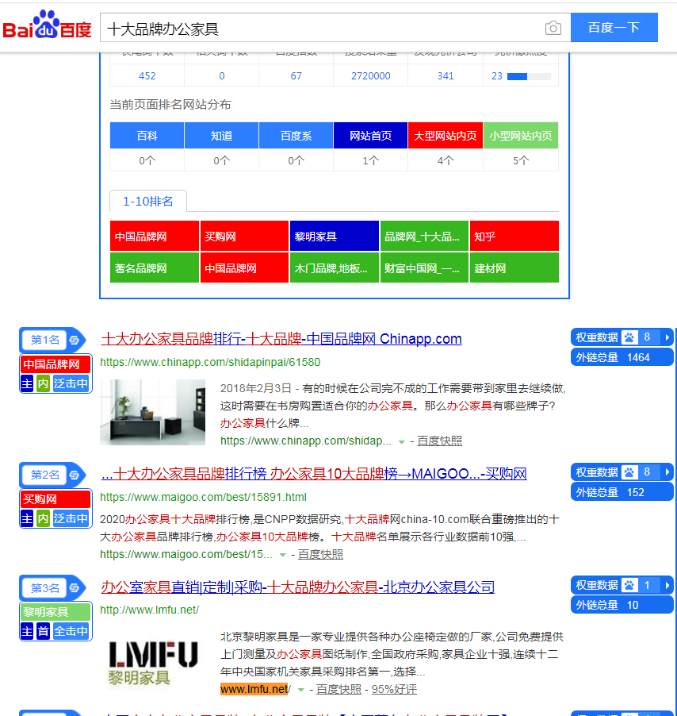Open 百度快照 for the chinapp result
677x716 pixels.
439,441
